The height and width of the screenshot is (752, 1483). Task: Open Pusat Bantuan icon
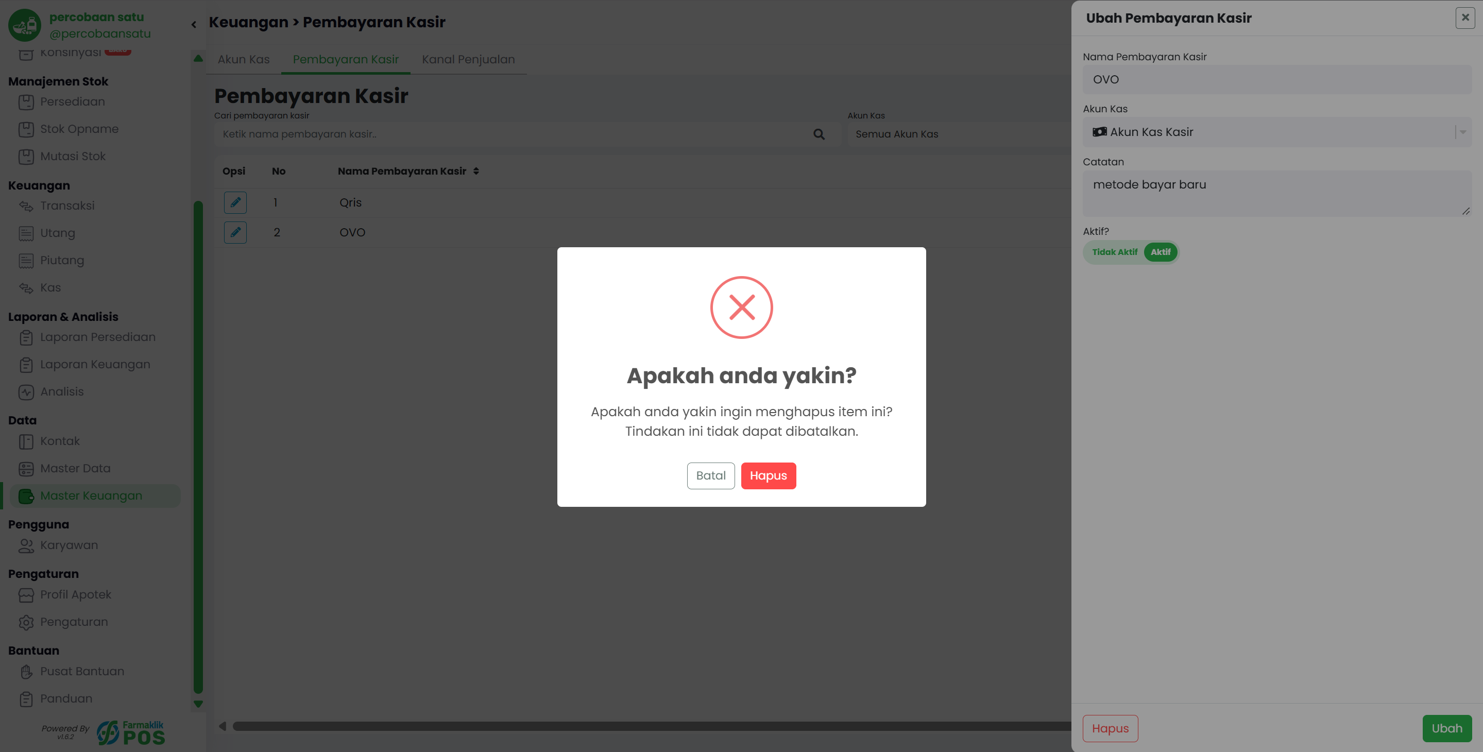point(26,672)
